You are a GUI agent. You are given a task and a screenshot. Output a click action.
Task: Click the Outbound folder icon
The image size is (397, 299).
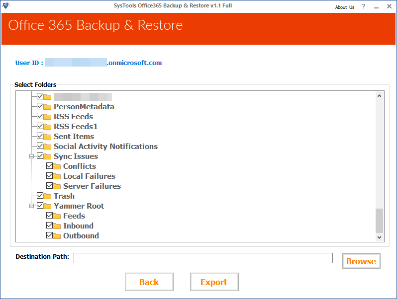[x=57, y=236]
